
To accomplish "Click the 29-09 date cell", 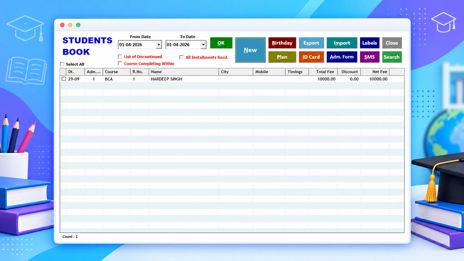I will tap(75, 79).
